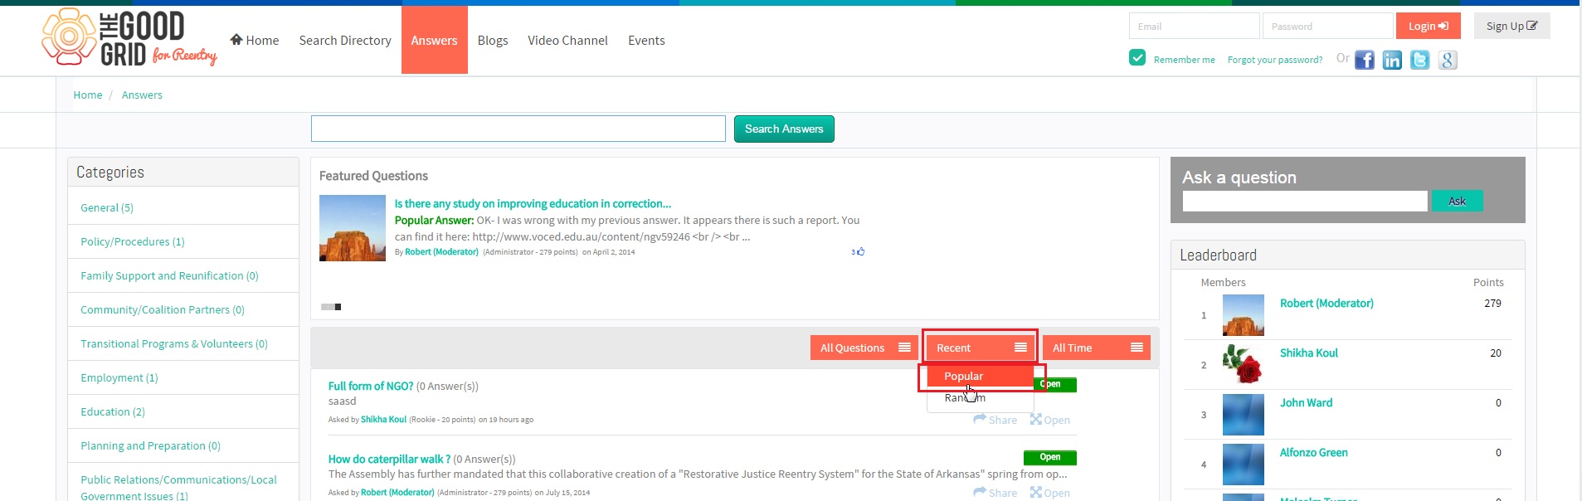Screen dimensions: 1582x501
Task: Click John Ward leaderboard avatar
Action: [1244, 415]
